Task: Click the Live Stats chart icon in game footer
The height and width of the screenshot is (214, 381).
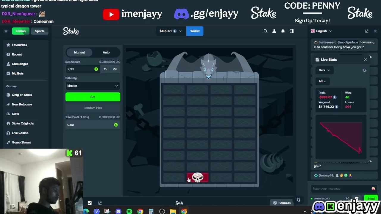Action: point(90,203)
